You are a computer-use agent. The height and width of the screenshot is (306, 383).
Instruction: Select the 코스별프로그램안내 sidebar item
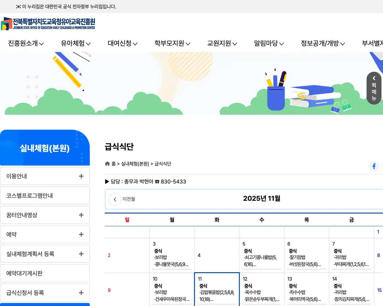(x=45, y=195)
